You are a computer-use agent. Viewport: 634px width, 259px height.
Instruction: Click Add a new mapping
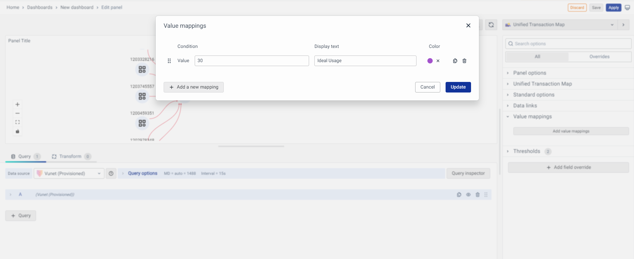coord(194,87)
